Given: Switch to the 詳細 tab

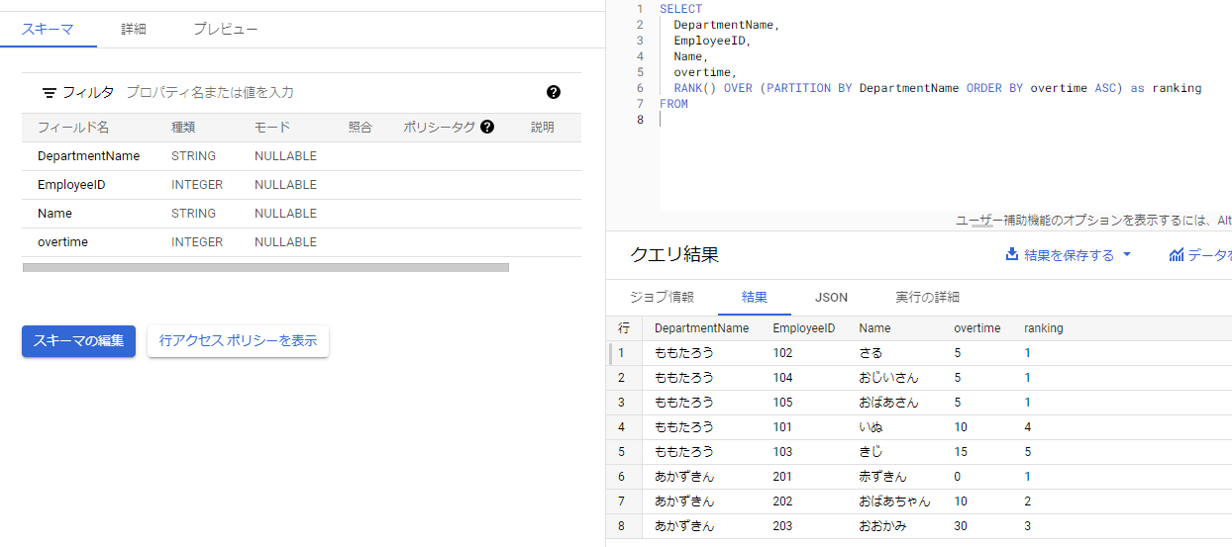Looking at the screenshot, I should click(134, 29).
